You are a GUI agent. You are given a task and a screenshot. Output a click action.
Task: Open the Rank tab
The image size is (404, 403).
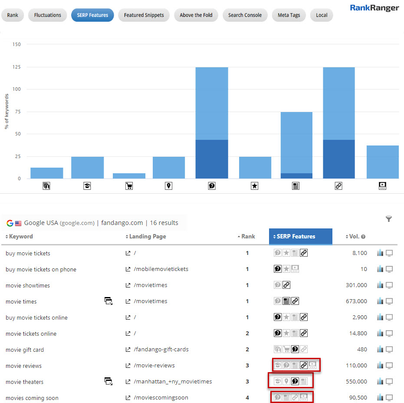coord(13,15)
